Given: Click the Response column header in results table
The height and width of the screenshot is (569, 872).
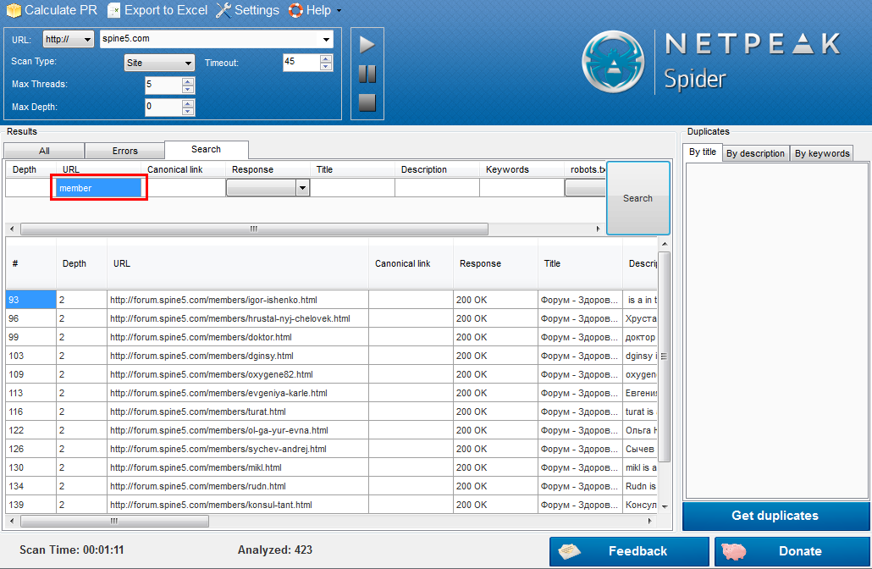Looking at the screenshot, I should click(x=495, y=263).
